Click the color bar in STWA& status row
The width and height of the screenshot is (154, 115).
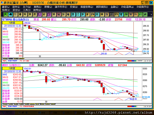click(x=132, y=61)
